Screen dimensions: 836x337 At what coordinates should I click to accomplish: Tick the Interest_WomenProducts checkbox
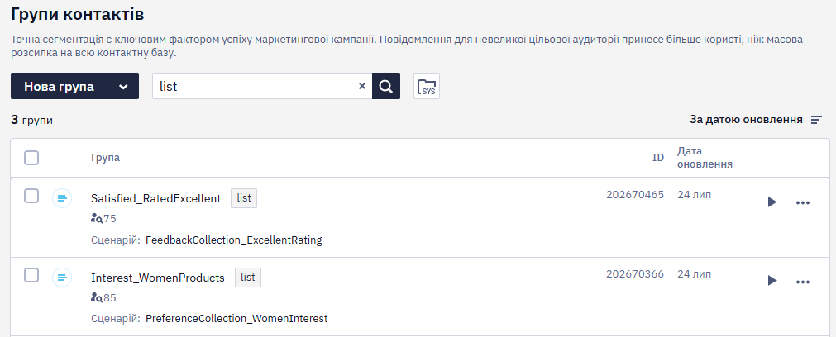(x=31, y=275)
